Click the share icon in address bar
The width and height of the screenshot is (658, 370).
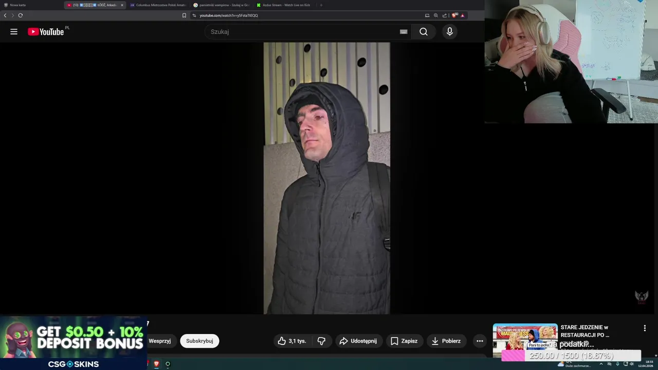click(445, 15)
